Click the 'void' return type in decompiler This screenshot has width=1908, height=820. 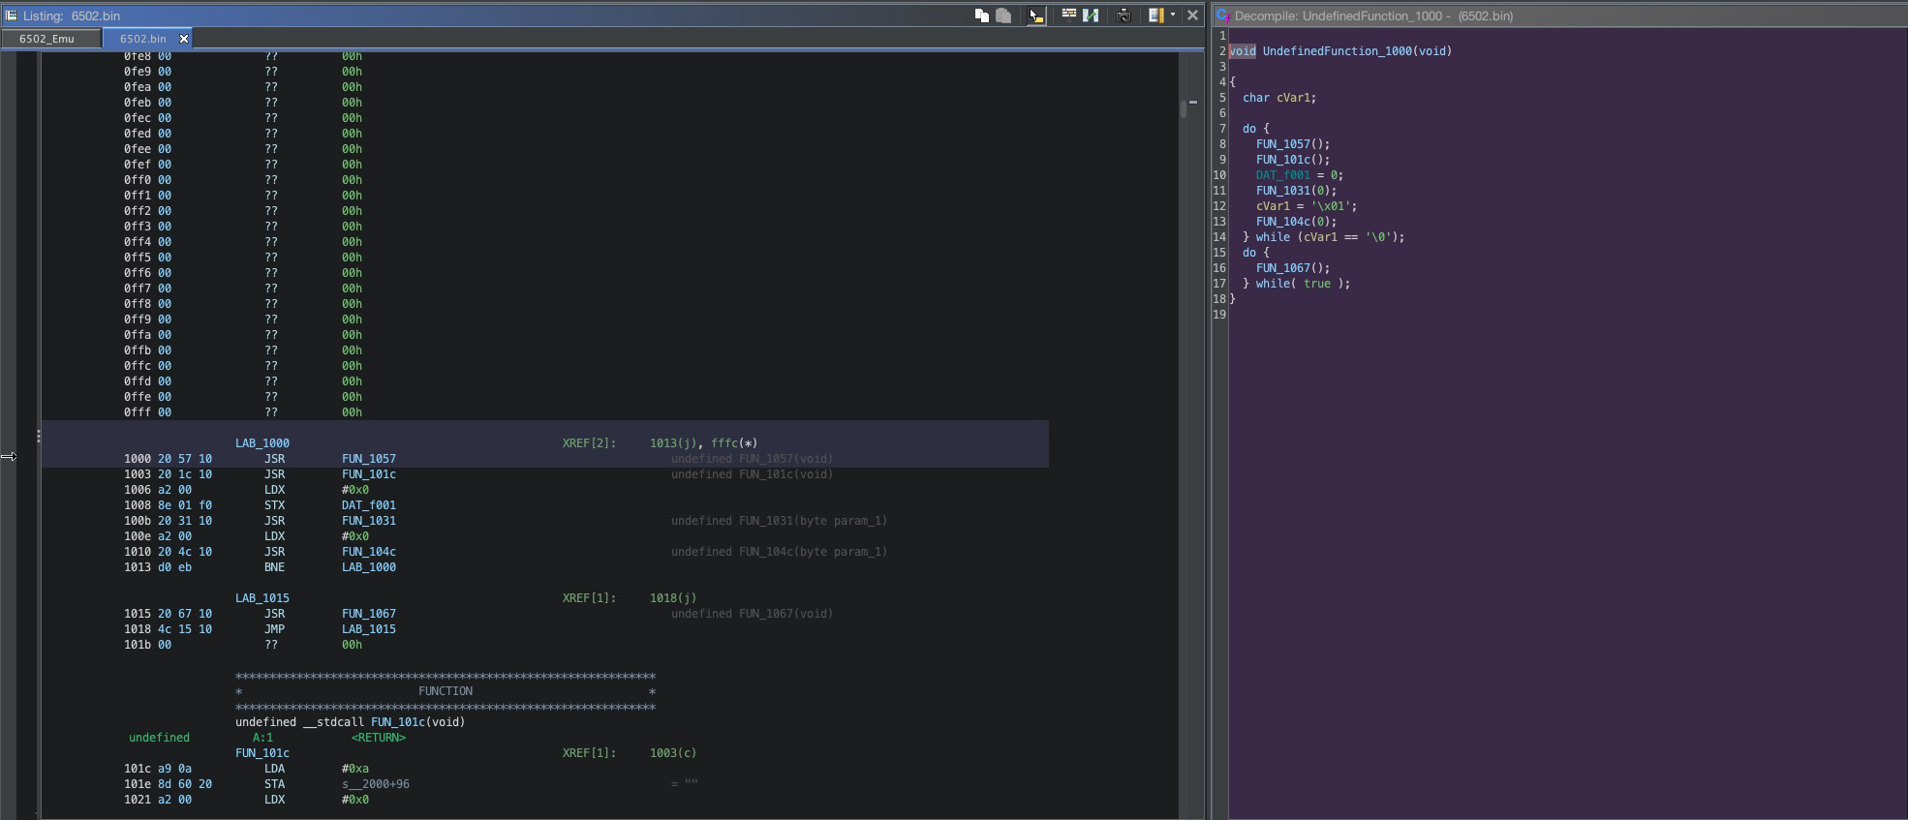pyautogui.click(x=1243, y=51)
